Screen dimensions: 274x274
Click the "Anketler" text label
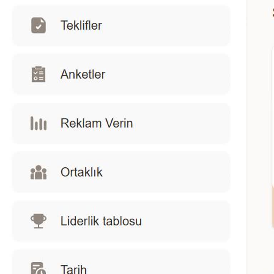(83, 74)
